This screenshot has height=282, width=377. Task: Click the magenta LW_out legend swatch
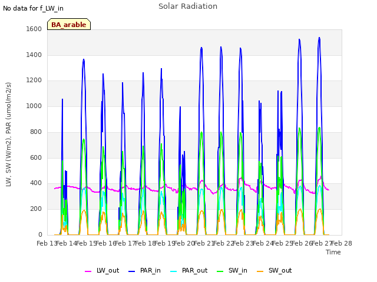click(x=88, y=271)
